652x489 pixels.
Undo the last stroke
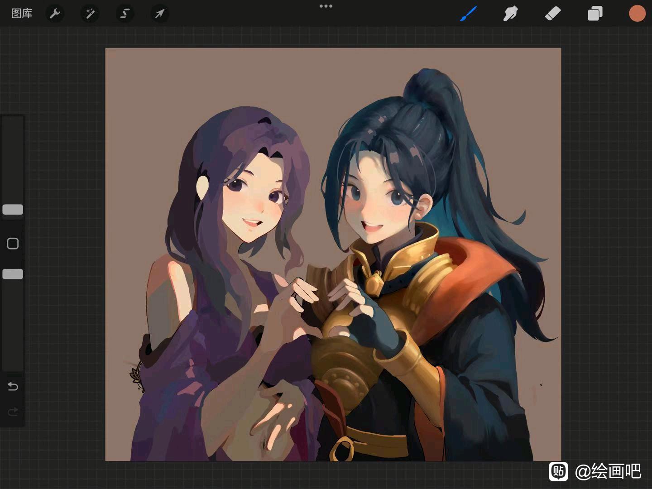click(13, 386)
